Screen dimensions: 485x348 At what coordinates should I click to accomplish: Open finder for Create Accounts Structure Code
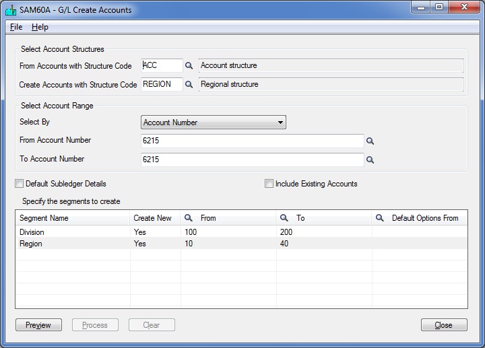pos(189,84)
